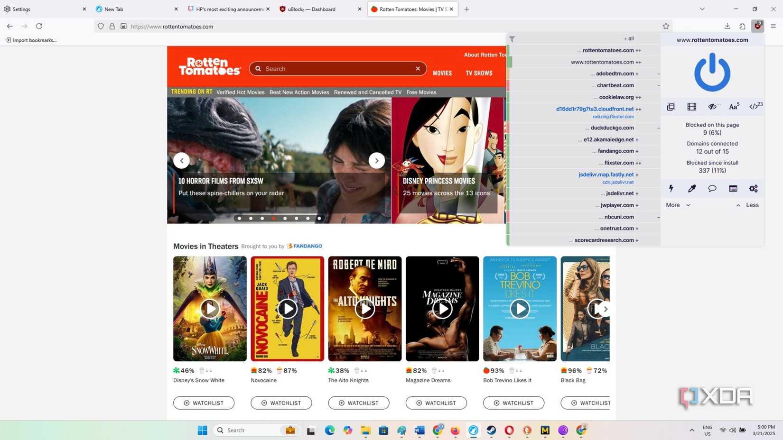Click the Firefox downloads icon

coord(727,26)
